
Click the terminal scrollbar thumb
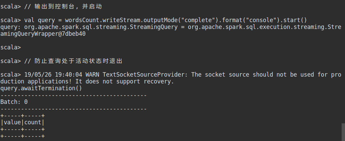click(343, 132)
